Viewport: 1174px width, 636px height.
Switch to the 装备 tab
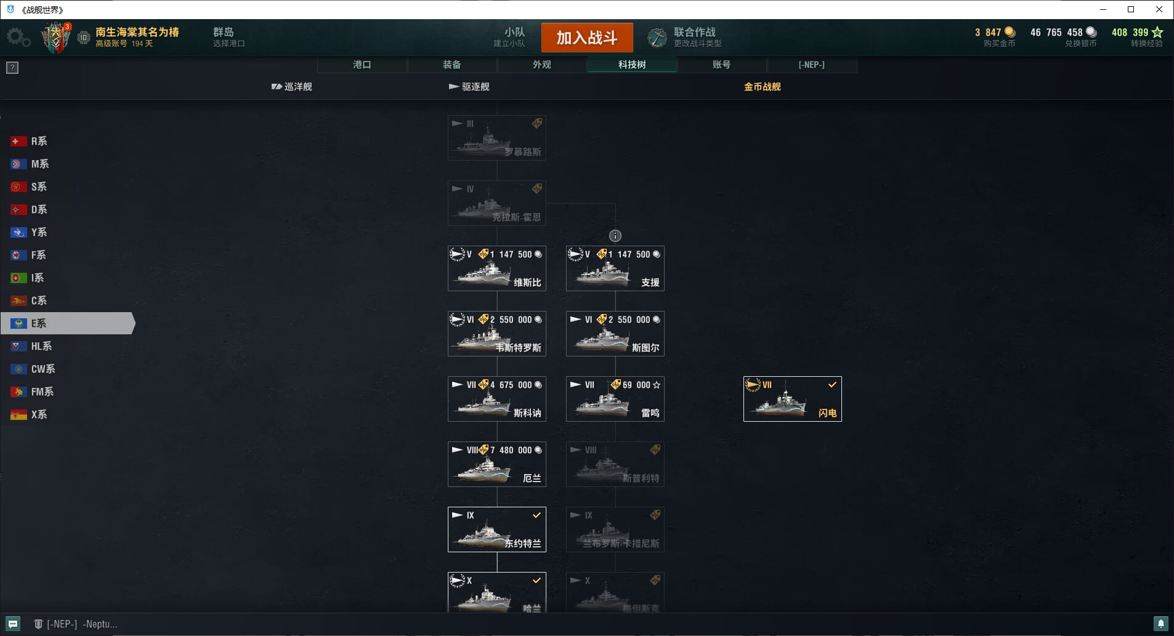click(452, 65)
